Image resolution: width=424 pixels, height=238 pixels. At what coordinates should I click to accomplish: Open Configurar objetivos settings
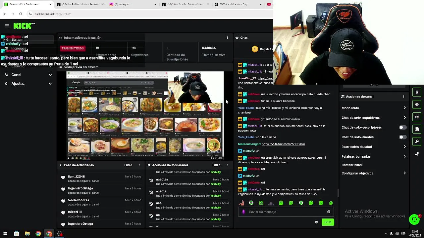click(374, 173)
